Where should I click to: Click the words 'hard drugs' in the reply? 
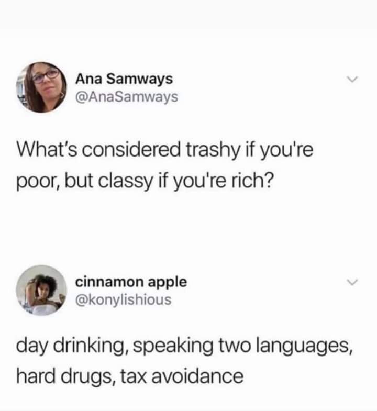click(65, 376)
